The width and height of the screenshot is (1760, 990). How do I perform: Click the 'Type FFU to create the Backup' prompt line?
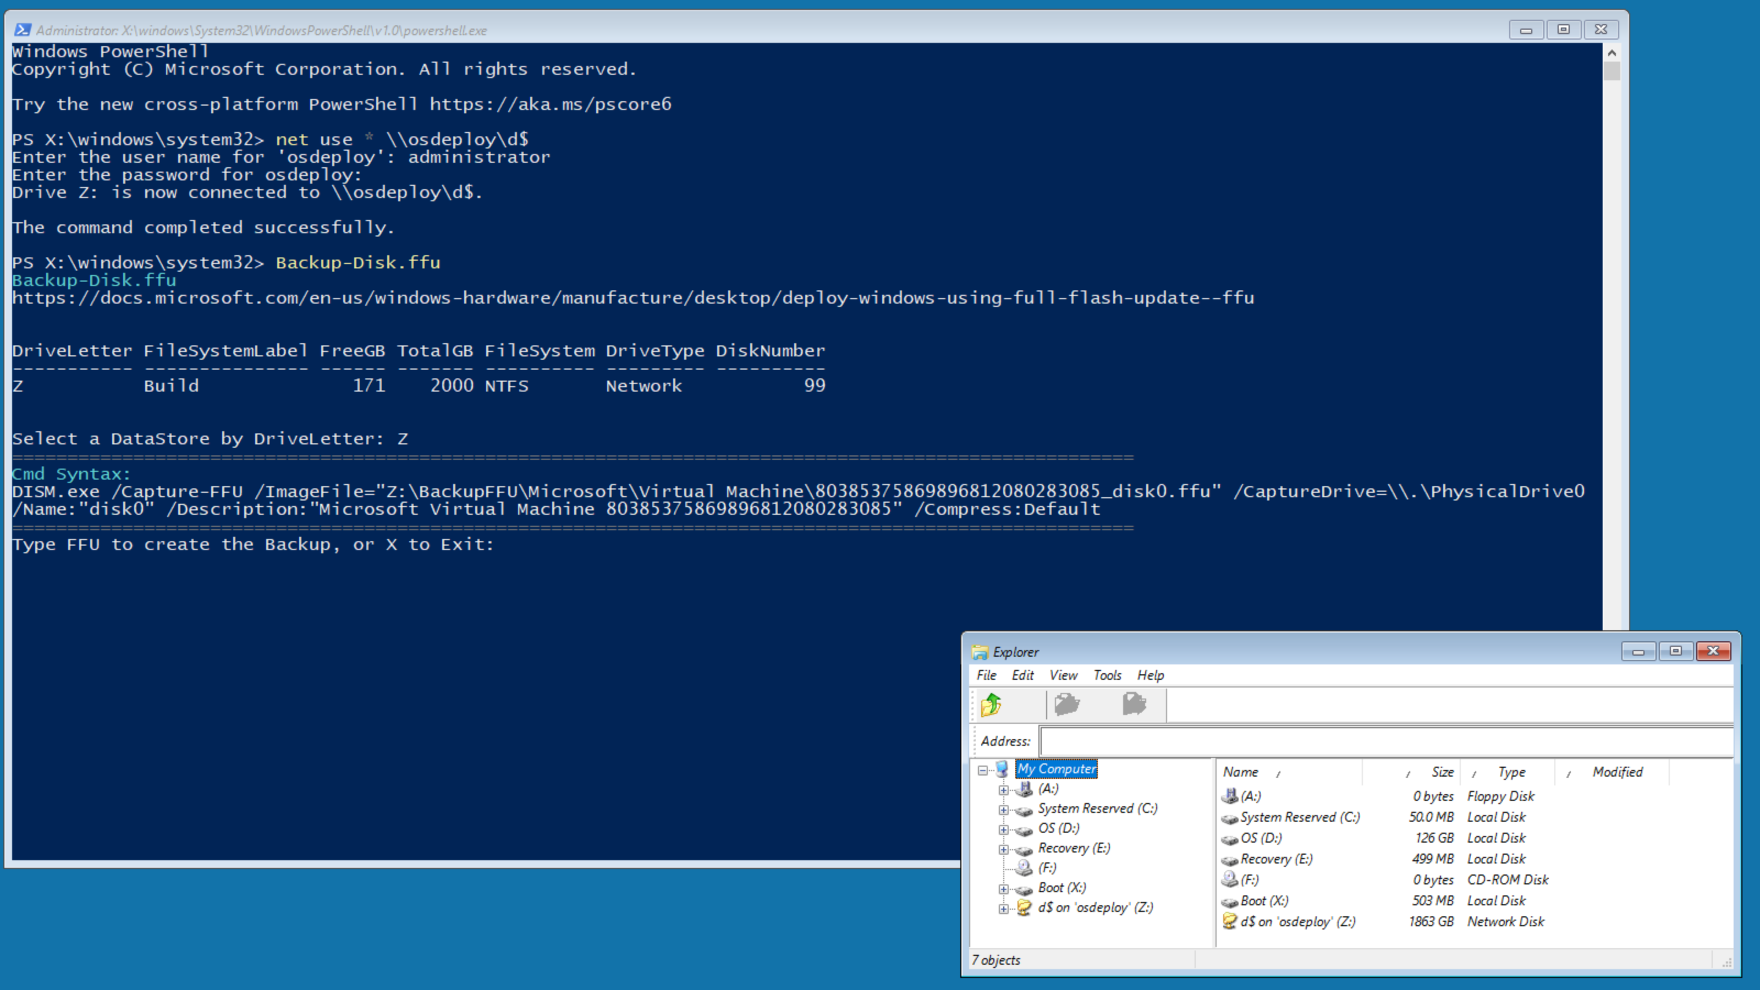[x=253, y=544]
